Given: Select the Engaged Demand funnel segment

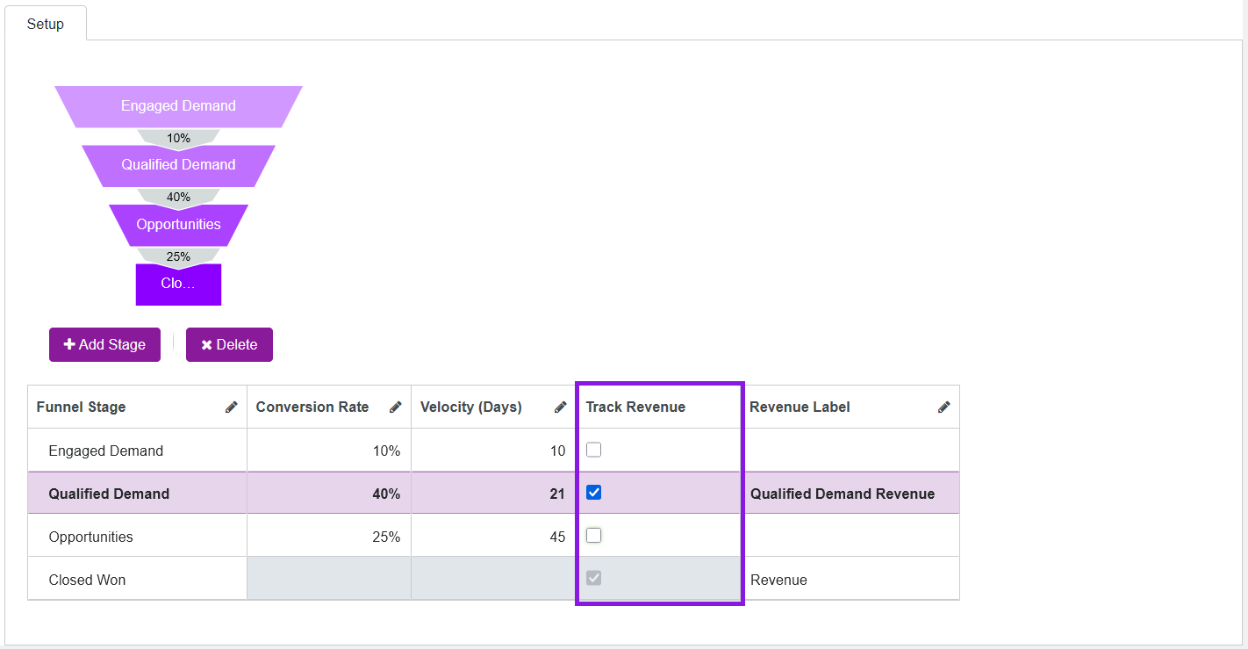Looking at the screenshot, I should pyautogui.click(x=178, y=106).
